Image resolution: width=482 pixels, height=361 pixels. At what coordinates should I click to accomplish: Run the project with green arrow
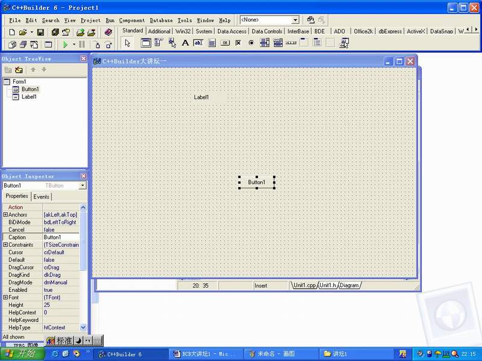(x=65, y=45)
